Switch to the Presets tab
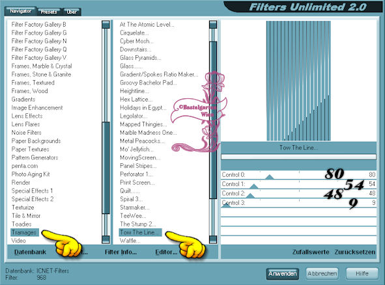This screenshot has width=385, height=285. 49,12
